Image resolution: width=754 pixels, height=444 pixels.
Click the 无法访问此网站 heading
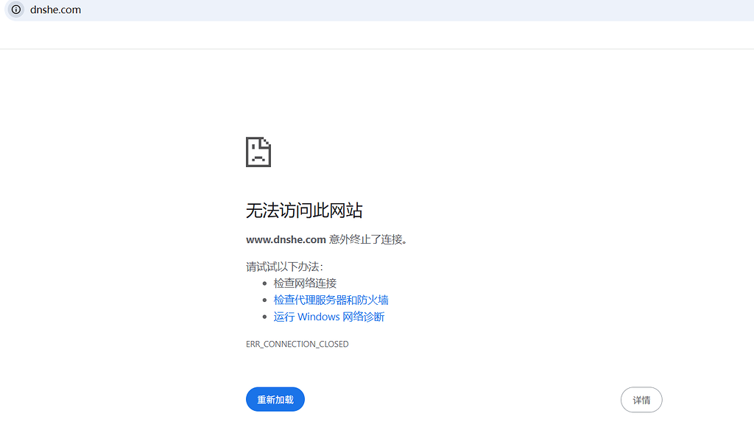304,211
